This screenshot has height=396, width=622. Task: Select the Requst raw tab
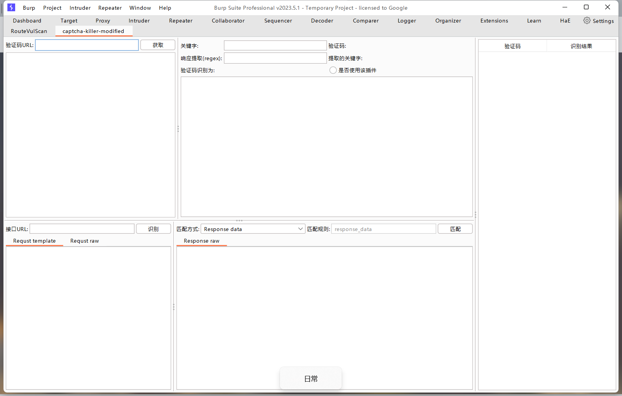pyautogui.click(x=84, y=241)
